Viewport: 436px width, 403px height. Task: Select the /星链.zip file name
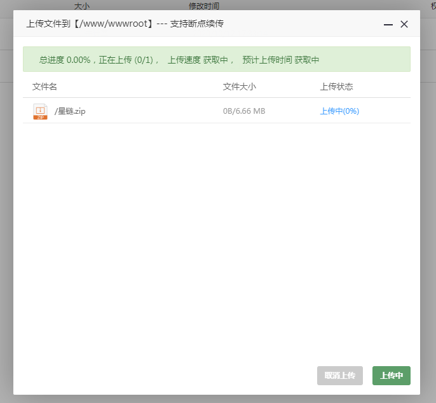70,111
